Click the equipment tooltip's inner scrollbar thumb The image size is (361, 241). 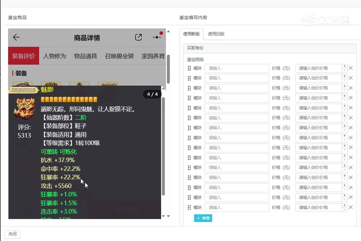[163, 146]
